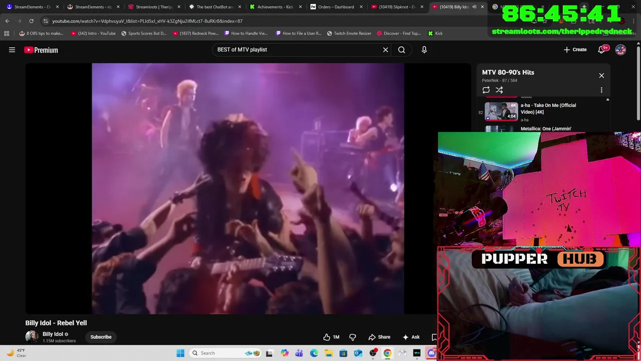Image resolution: width=641 pixels, height=361 pixels.
Task: Go to YouTube Premium home logo
Action: [41, 50]
